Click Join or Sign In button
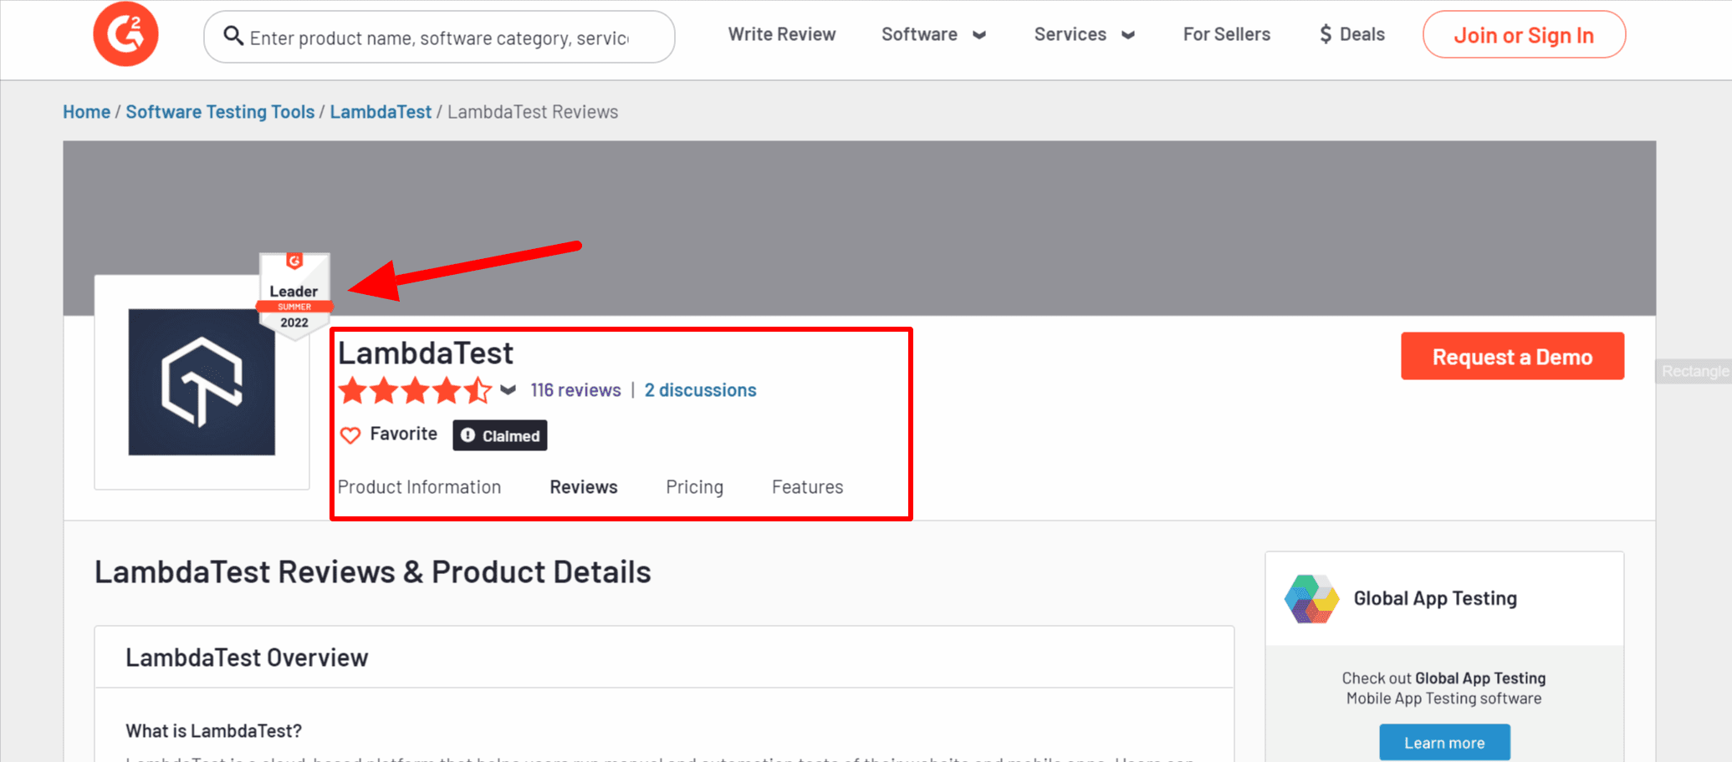Viewport: 1732px width, 762px height. (1524, 35)
